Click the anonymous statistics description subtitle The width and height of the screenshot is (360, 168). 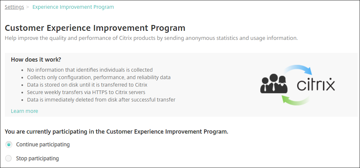point(151,38)
